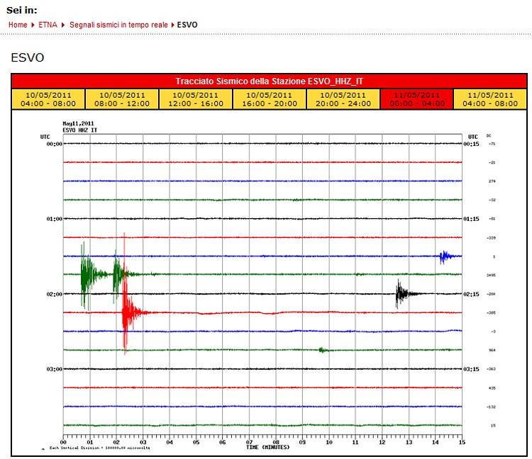Screen dimensions: 532x459
Task: Click the 01:00 left axis label
Action: [x=55, y=219]
